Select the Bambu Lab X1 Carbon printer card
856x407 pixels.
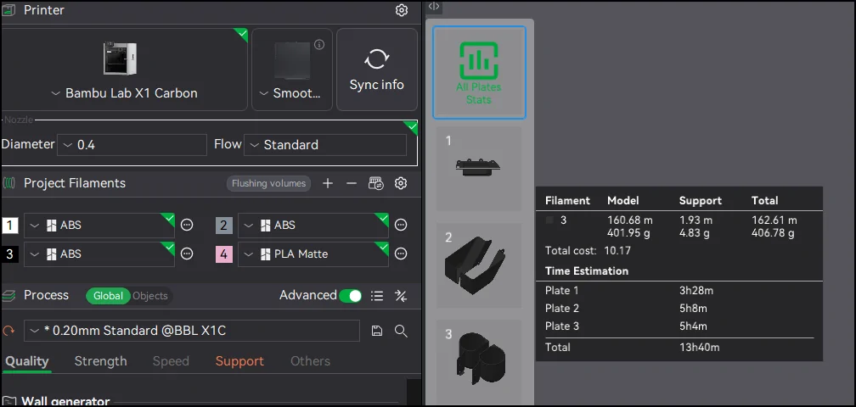(x=125, y=70)
